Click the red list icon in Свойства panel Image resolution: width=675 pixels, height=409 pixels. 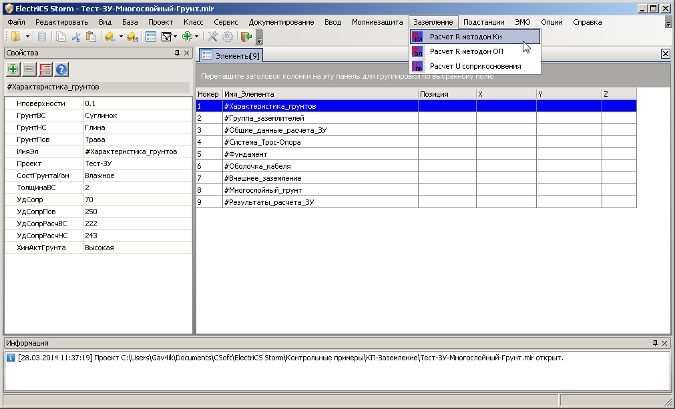click(45, 69)
